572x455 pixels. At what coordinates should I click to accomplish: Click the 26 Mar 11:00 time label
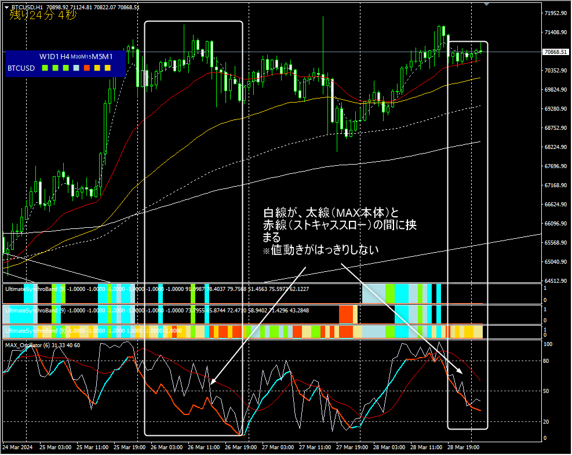coord(203,447)
